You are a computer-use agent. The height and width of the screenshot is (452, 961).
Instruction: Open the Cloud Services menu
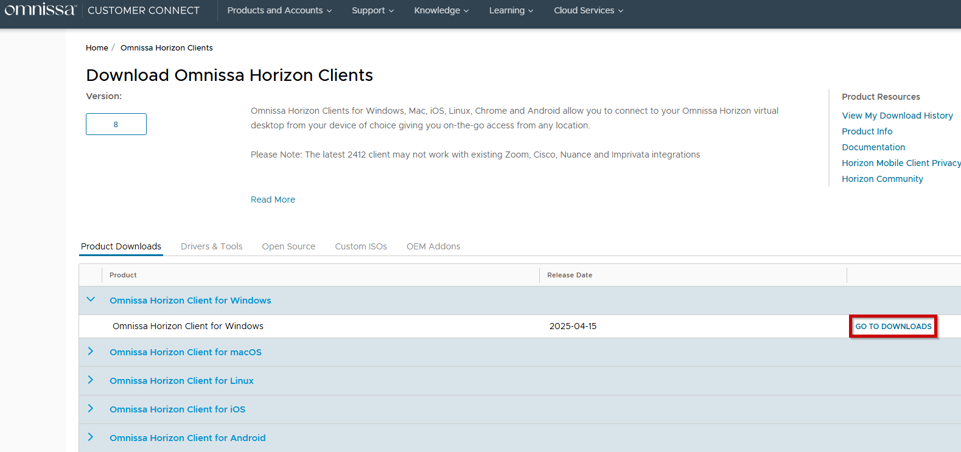point(589,10)
